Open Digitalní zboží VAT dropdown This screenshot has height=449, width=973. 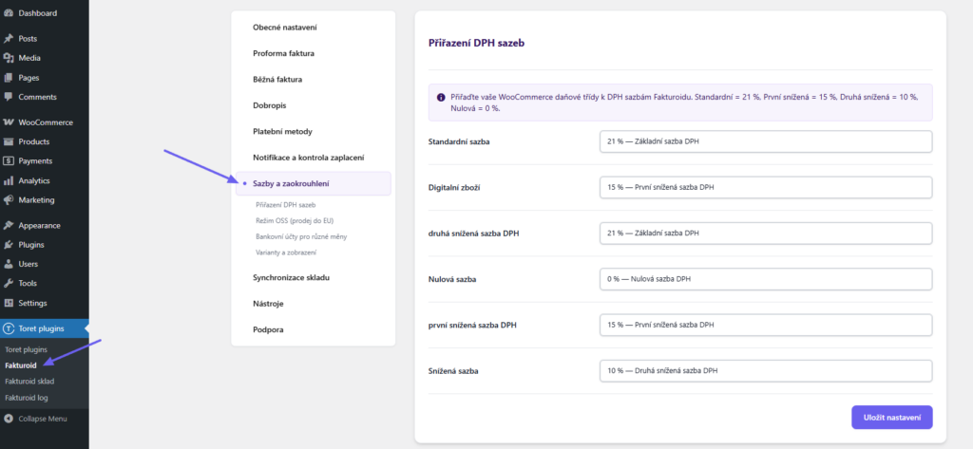coord(766,187)
